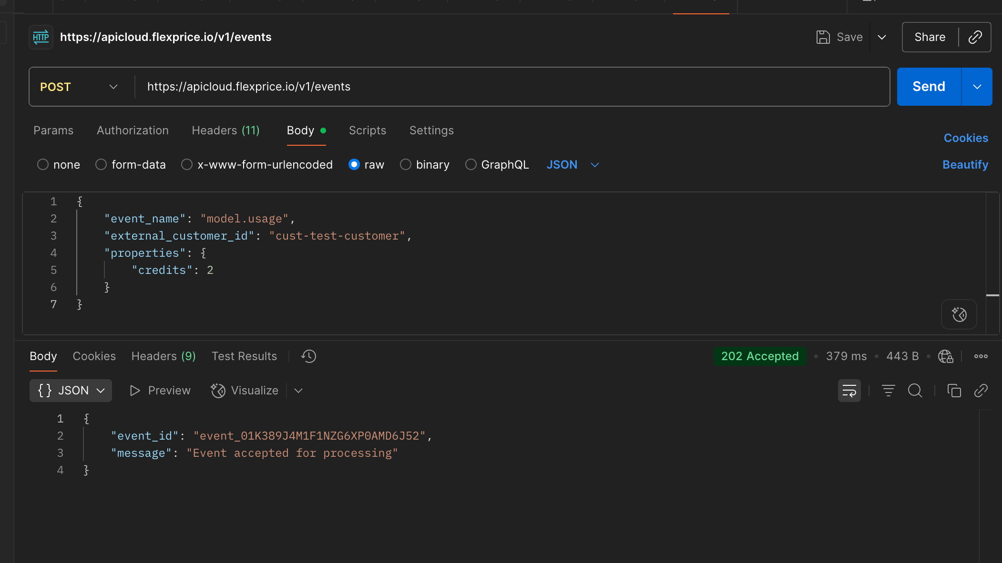Expand the Visualize options chevron
The image size is (1002, 563).
click(298, 391)
